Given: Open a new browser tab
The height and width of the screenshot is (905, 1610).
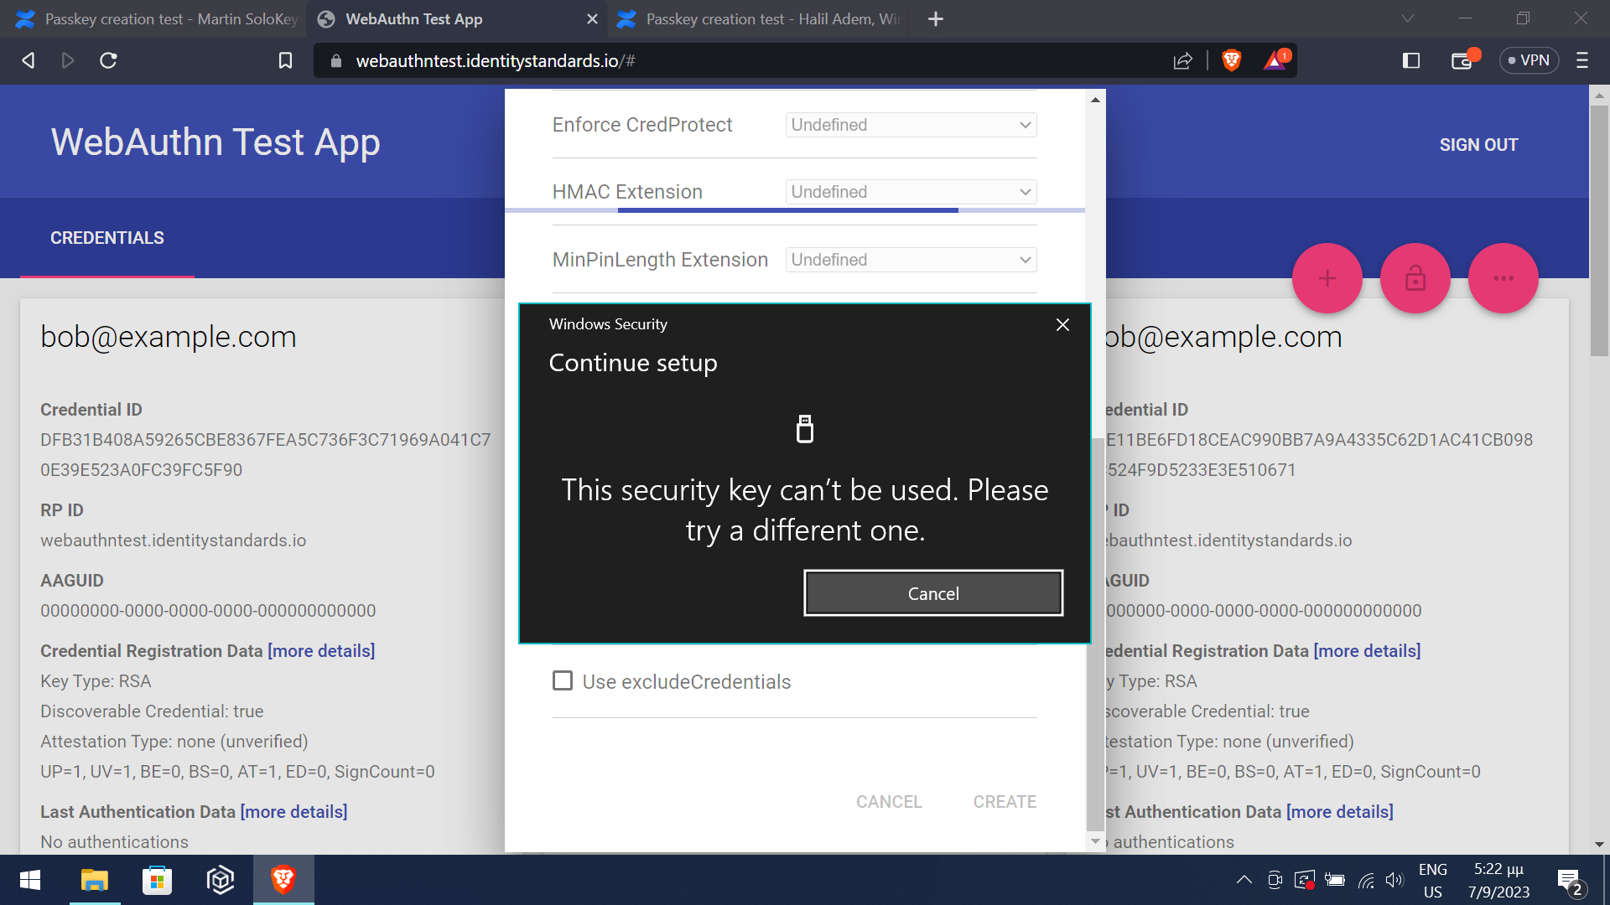Looking at the screenshot, I should coord(936,18).
